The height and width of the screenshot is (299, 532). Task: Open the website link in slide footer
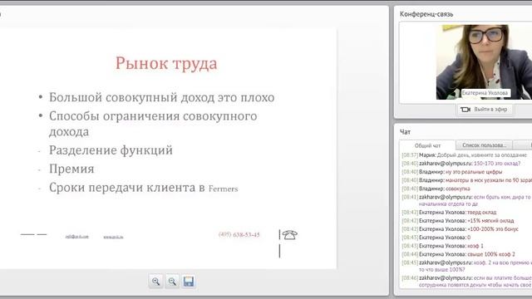[x=113, y=237]
